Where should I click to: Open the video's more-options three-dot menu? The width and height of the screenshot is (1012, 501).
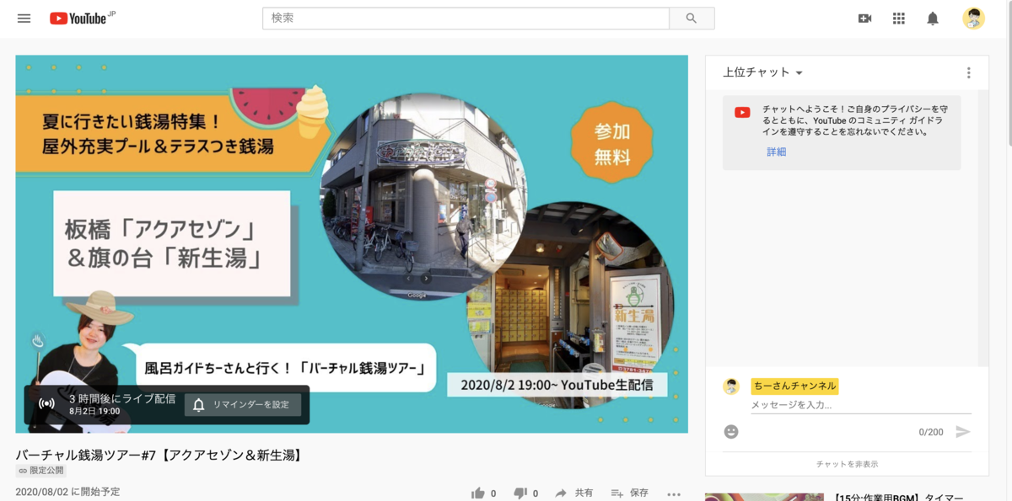pyautogui.click(x=674, y=493)
